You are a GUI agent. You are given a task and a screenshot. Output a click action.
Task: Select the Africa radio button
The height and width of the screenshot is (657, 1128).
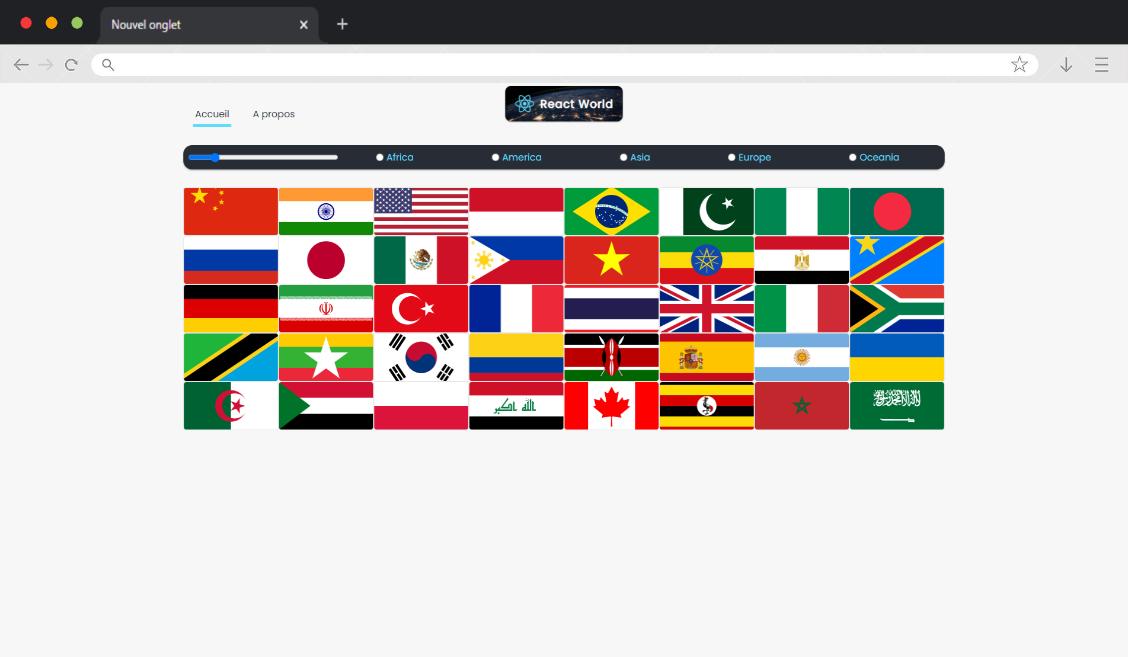point(380,158)
